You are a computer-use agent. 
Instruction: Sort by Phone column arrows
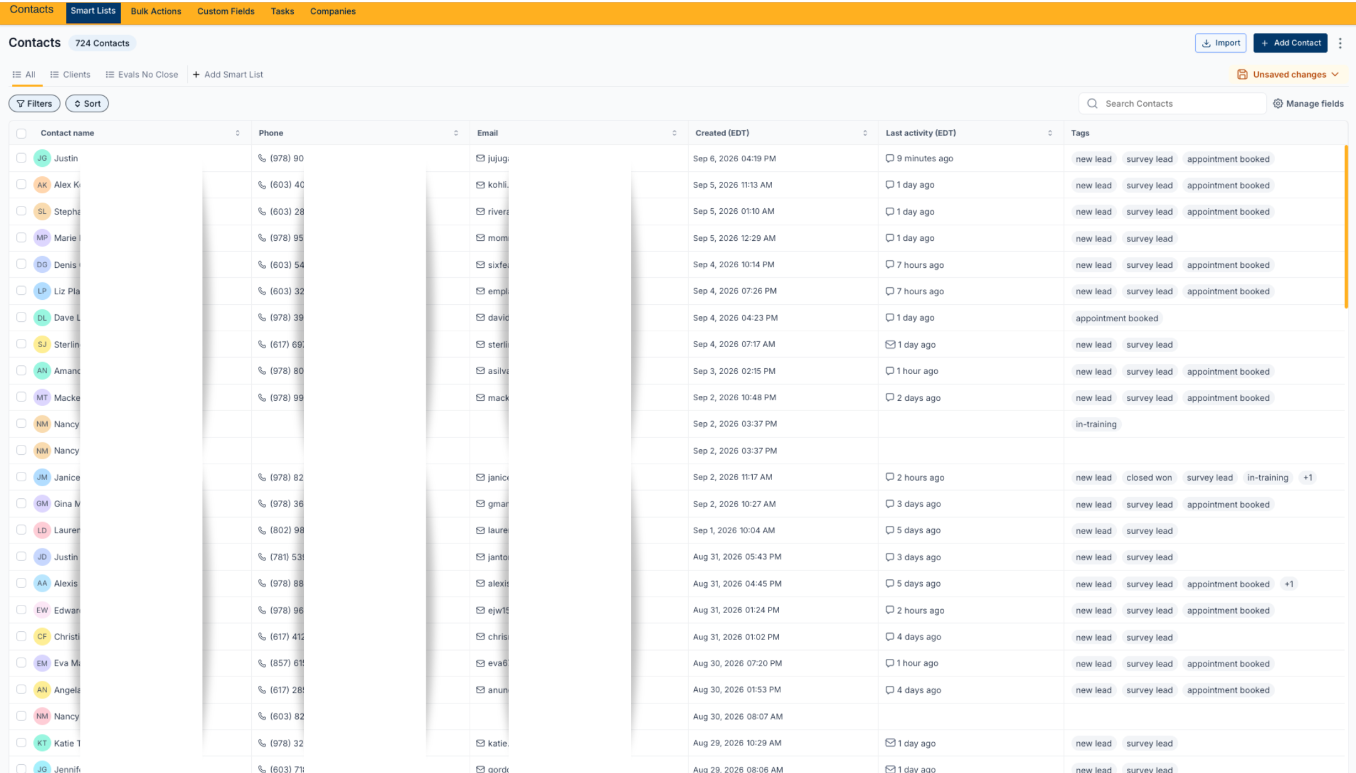[456, 133]
